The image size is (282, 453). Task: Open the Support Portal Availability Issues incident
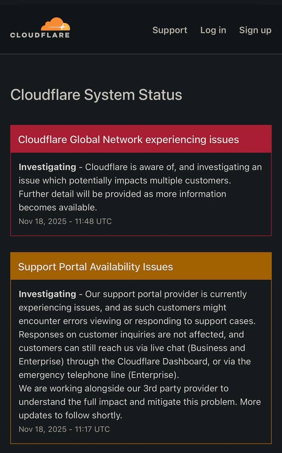(x=95, y=267)
